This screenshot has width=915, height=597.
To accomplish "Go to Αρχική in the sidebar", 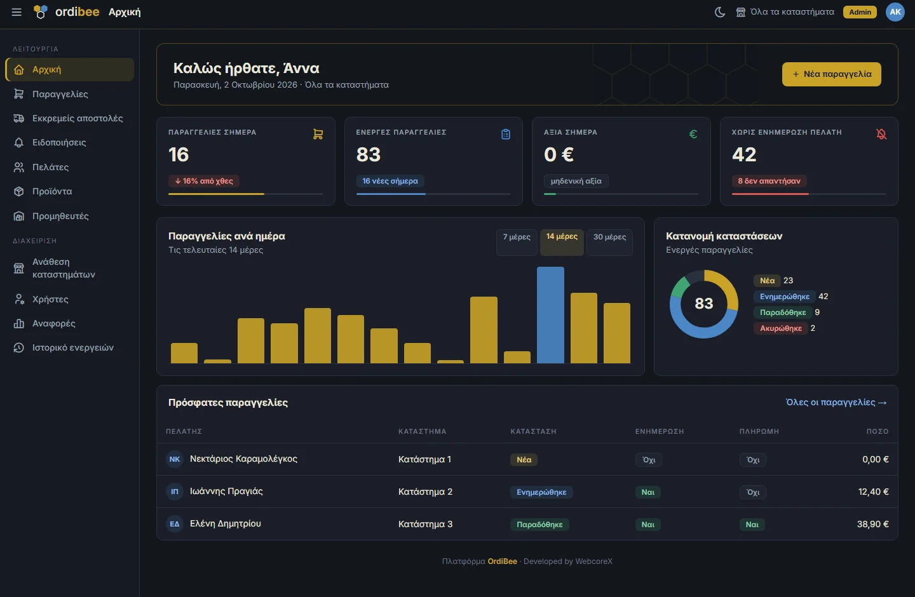I will 70,70.
